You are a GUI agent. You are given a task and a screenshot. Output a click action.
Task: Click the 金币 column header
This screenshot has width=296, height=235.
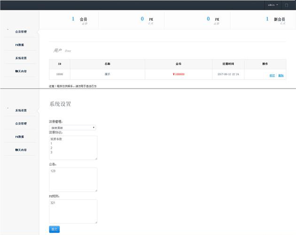[x=179, y=64]
